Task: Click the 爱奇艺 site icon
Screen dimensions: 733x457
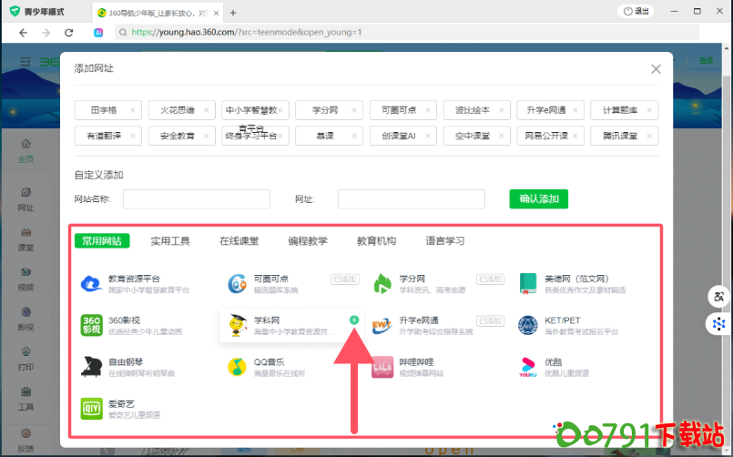Action: pos(91,408)
